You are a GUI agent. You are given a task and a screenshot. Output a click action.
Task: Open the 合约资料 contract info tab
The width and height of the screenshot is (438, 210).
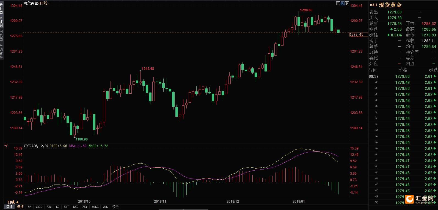click(x=1, y=51)
